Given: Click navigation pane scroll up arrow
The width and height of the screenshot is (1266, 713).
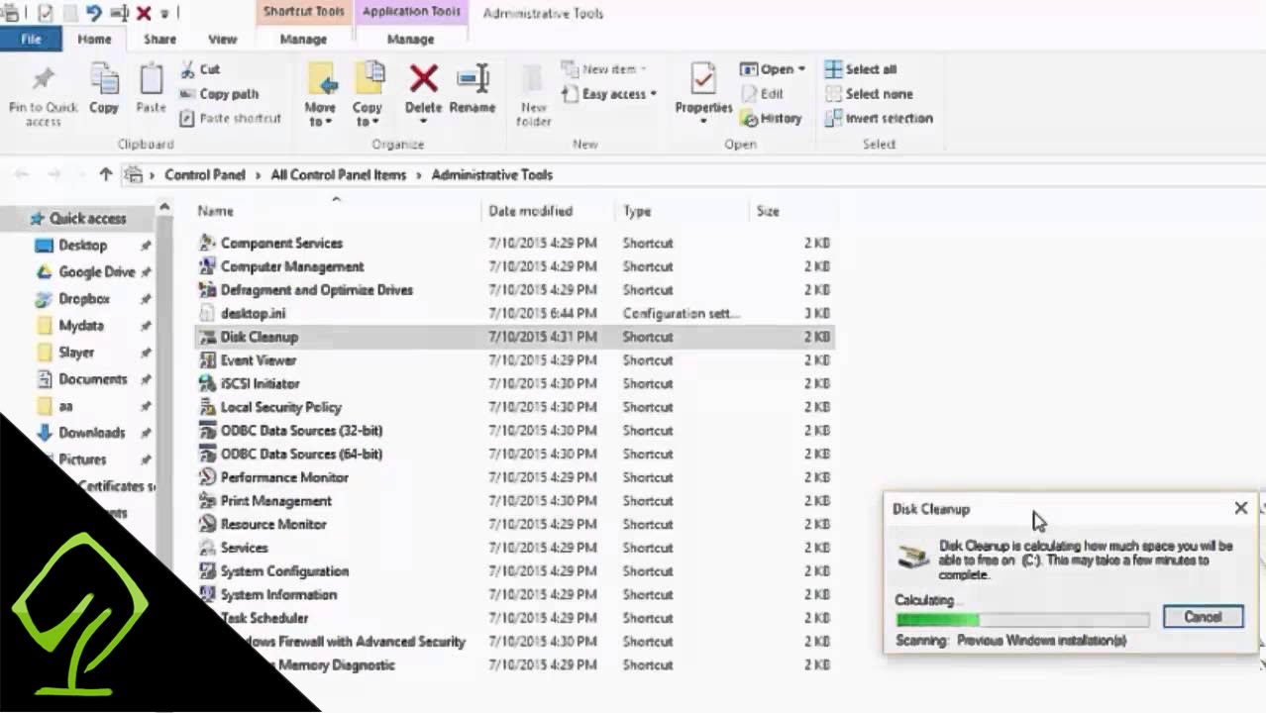Looking at the screenshot, I should pos(164,209).
